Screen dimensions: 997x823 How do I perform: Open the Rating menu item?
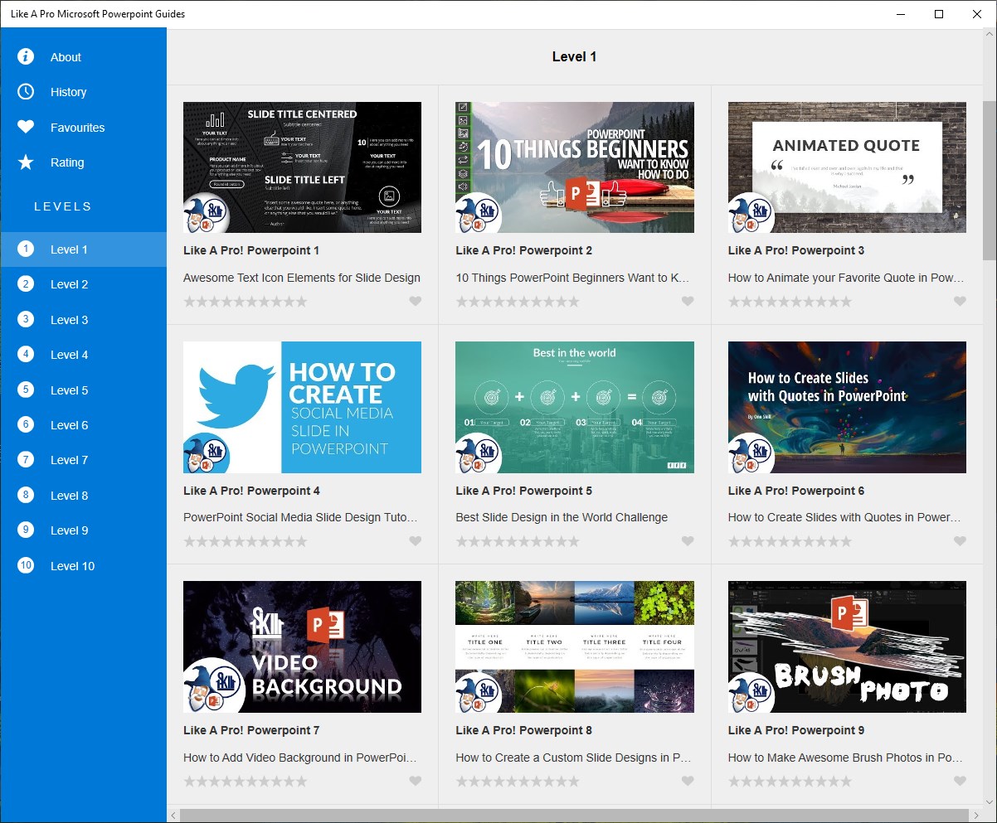[83, 162]
